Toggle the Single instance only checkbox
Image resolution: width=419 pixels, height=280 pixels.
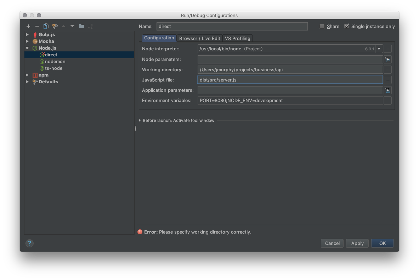coord(347,26)
